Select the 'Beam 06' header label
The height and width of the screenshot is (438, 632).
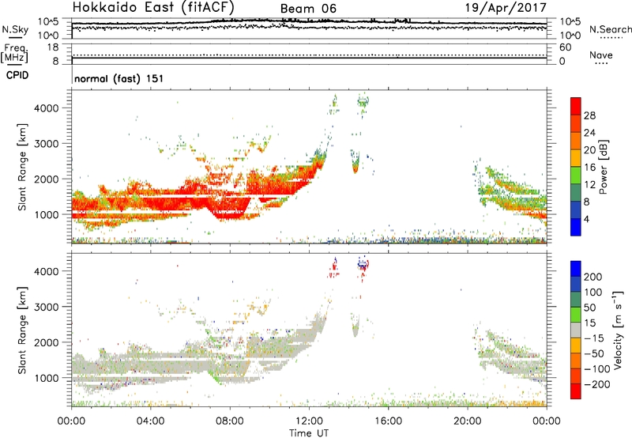coord(308,9)
